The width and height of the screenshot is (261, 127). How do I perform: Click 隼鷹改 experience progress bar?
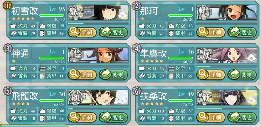(227, 66)
